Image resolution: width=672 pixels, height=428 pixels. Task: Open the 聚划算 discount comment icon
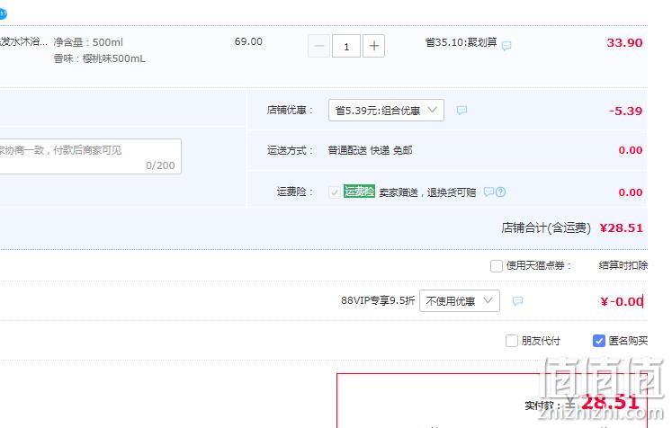(x=506, y=46)
